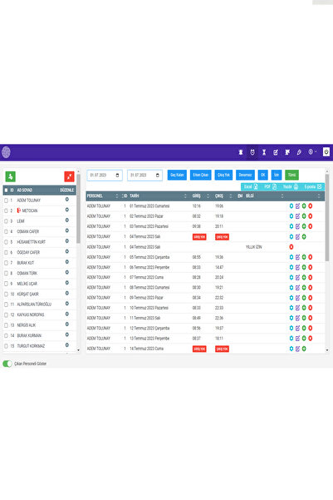
Task: Click the pencil icon in top navigation
Action: [x=299, y=152]
